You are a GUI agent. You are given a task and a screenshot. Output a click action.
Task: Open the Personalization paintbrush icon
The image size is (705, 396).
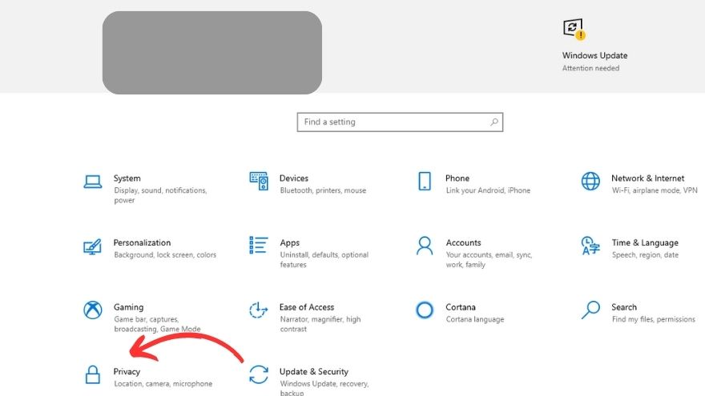[93, 246]
